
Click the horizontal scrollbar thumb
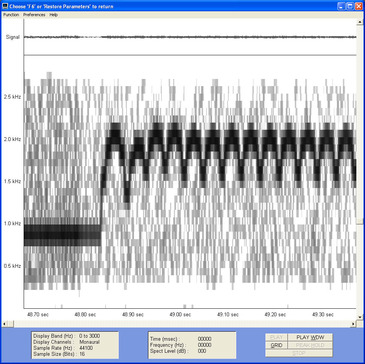pos(11,324)
